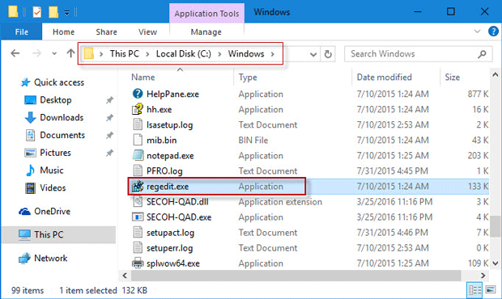Click the notepad.exe application icon
The width and height of the screenshot is (502, 299).
click(x=138, y=155)
